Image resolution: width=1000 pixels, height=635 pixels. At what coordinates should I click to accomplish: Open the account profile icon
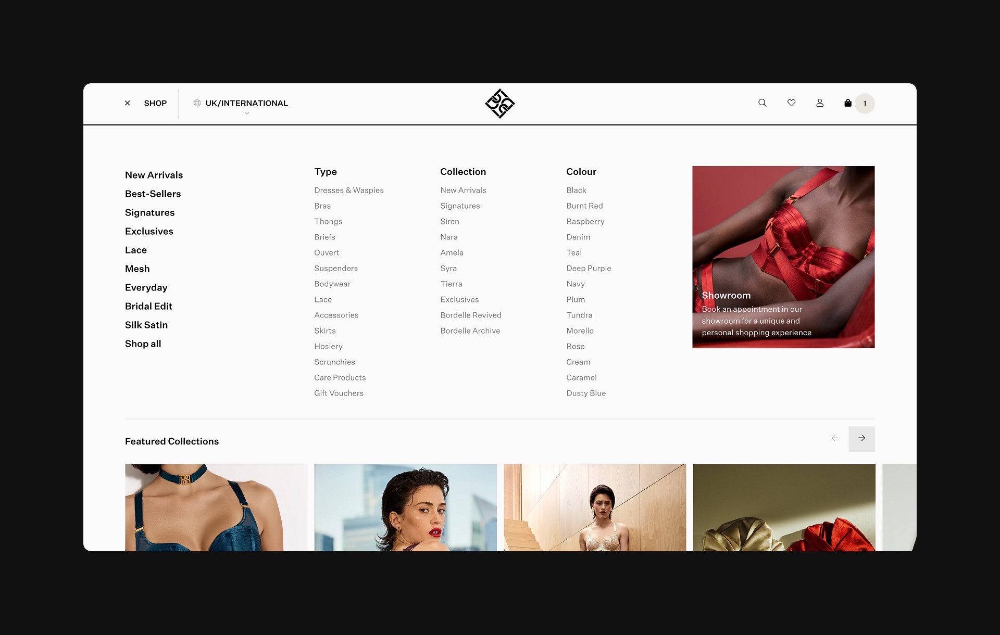tap(820, 103)
